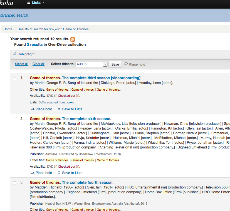Click Save to Lists icon for sixth season

tap(59, 173)
